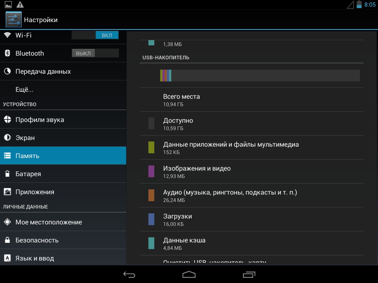This screenshot has width=378, height=283.
Task: Open Изображения и видео storage entry
Action: click(x=251, y=172)
